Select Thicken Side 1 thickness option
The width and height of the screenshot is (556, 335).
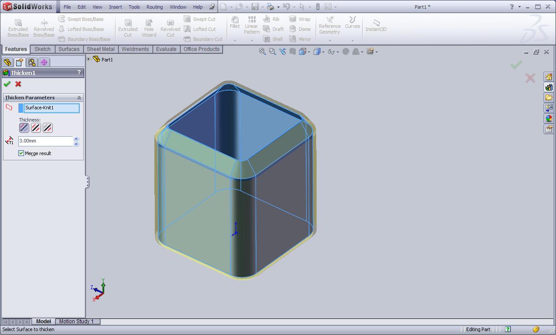coord(24,128)
